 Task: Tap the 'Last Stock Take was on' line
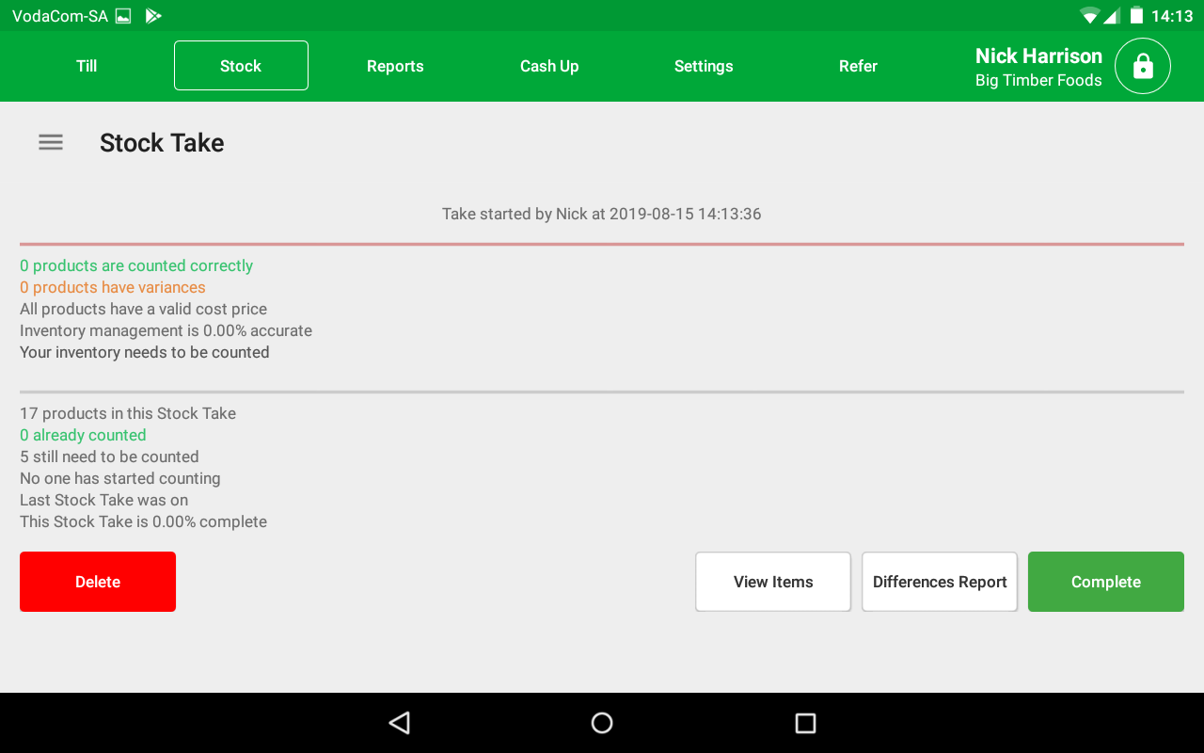[104, 500]
